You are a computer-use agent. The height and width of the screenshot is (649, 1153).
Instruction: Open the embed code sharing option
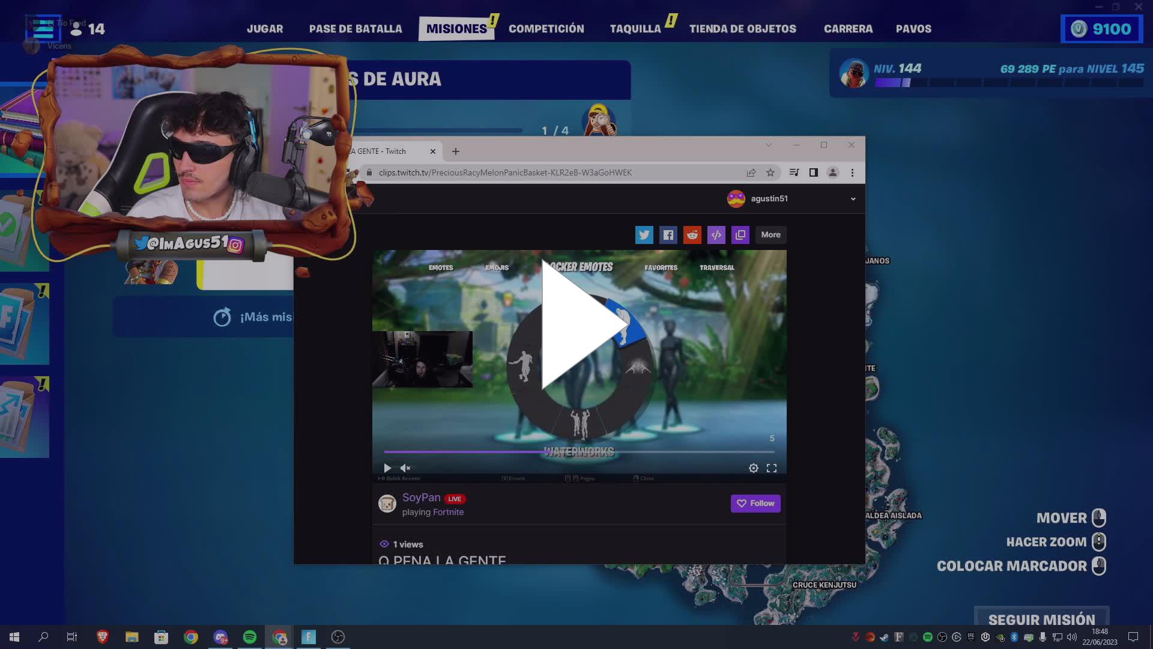coord(716,235)
